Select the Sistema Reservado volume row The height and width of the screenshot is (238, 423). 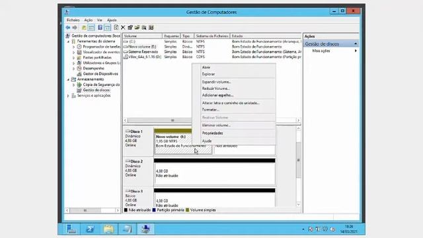point(212,52)
